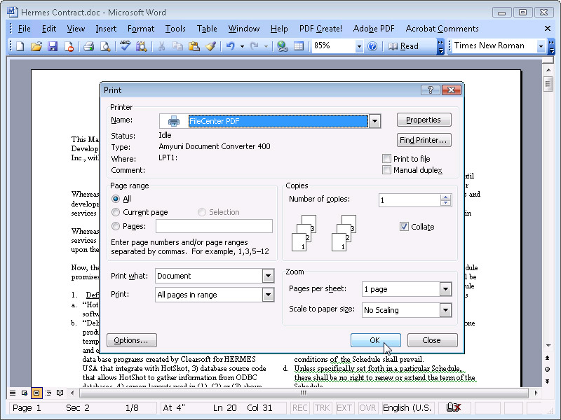Viewport: 561px width, 420px height.
Task: Click the printer Properties button
Action: pyautogui.click(x=424, y=120)
